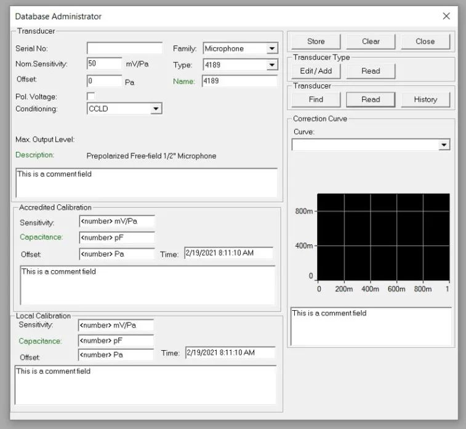Click Read beside the Find button
The height and width of the screenshot is (429, 466).
371,100
